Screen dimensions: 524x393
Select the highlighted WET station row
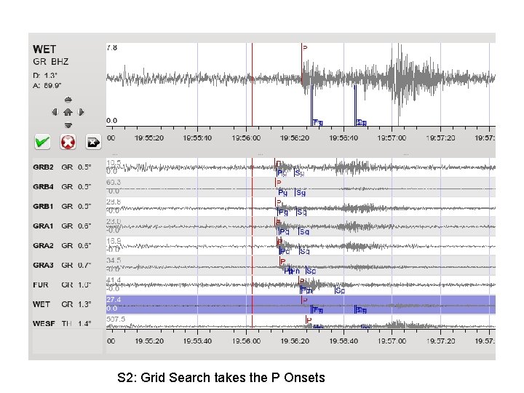pos(264,304)
